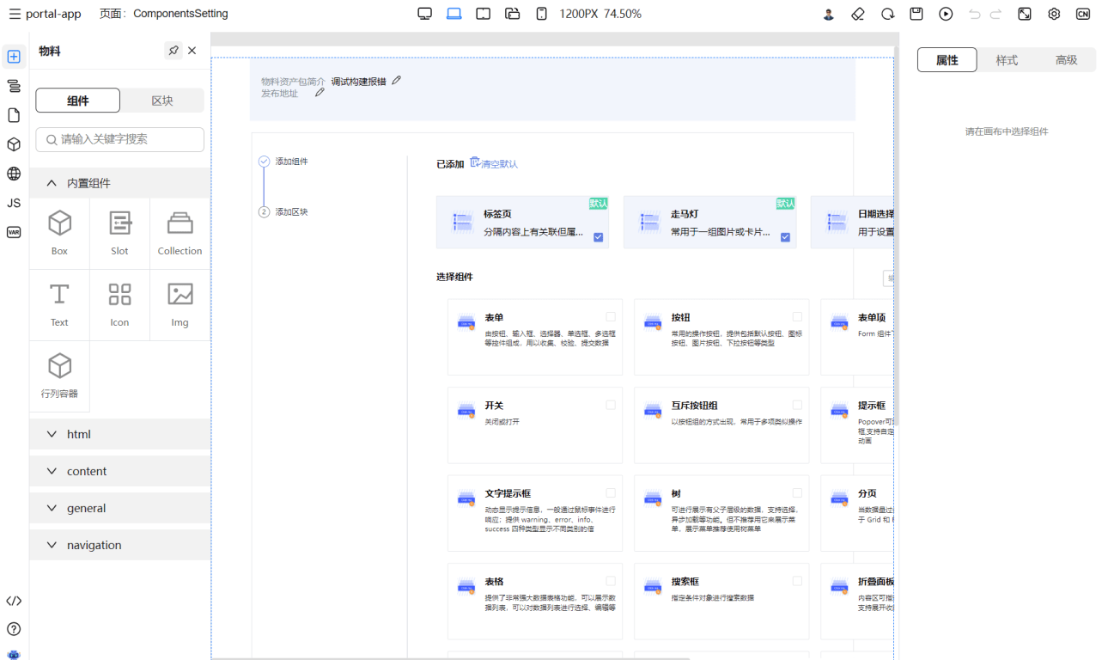Viewport: 1108px width, 660px height.
Task: Click the refresh icon in the top toolbar
Action: point(887,14)
